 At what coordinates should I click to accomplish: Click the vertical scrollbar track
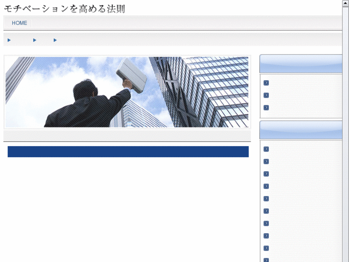pos(346,134)
